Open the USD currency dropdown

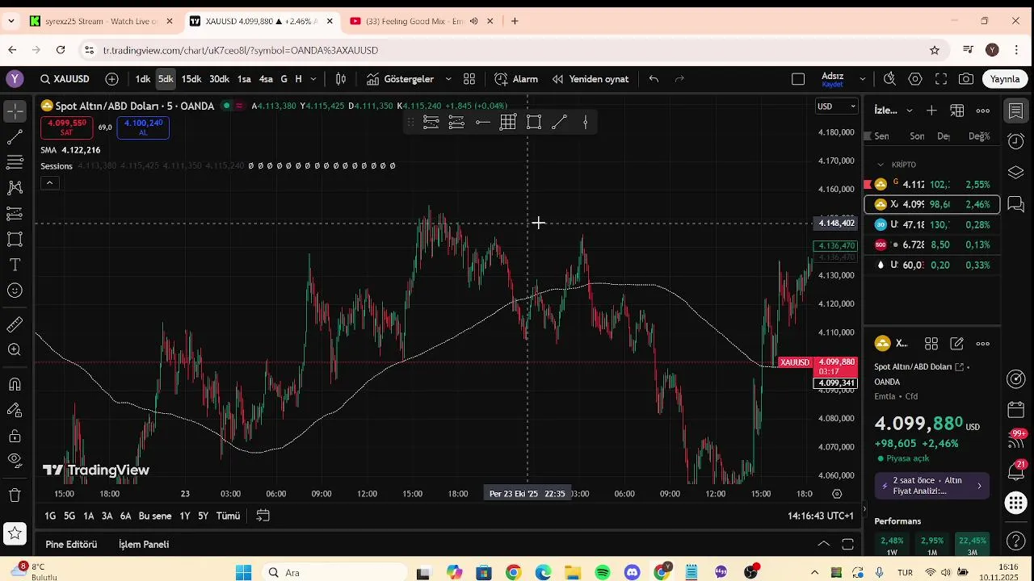pyautogui.click(x=836, y=107)
